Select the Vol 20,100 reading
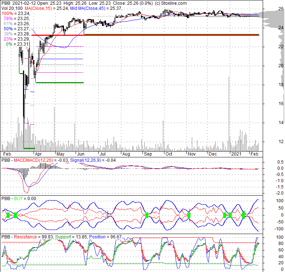Screen dimensions: 285x272 click(12, 8)
